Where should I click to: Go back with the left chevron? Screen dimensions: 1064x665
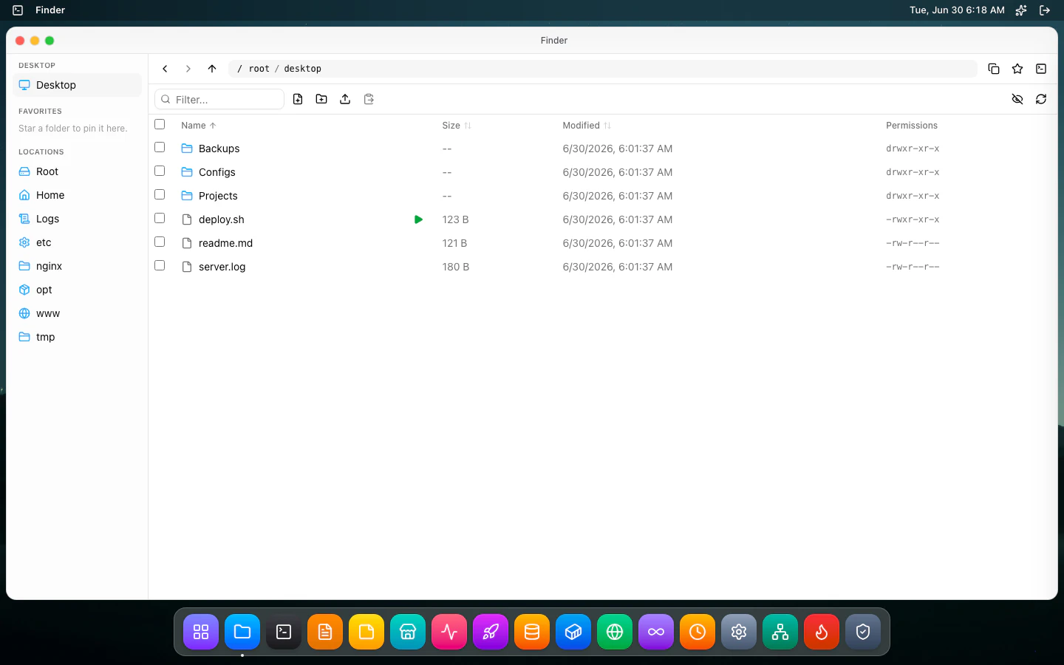point(165,69)
